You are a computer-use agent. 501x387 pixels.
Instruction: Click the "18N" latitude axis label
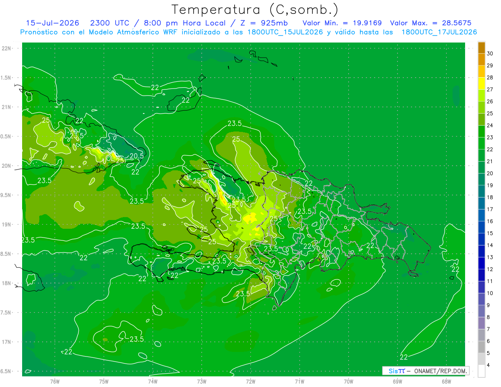7,283
